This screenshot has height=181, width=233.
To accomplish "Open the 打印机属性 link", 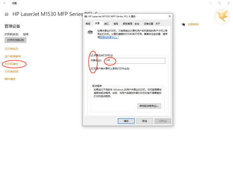I will pyautogui.click(x=11, y=64).
